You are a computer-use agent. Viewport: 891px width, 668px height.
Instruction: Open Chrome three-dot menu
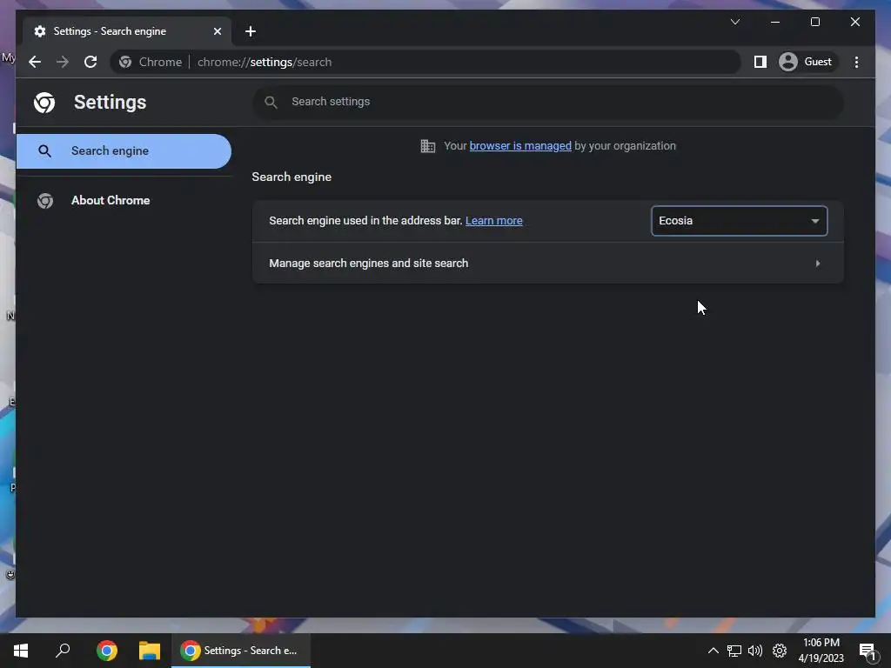pyautogui.click(x=856, y=62)
